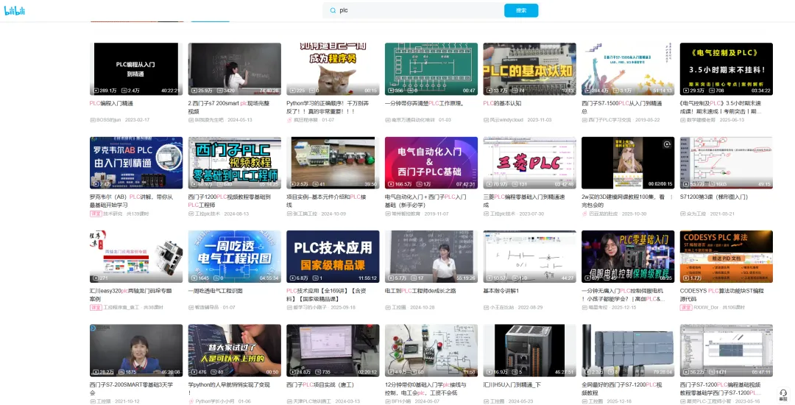
Task: Open title link 基本指令讲解1
Action: pyautogui.click(x=501, y=291)
